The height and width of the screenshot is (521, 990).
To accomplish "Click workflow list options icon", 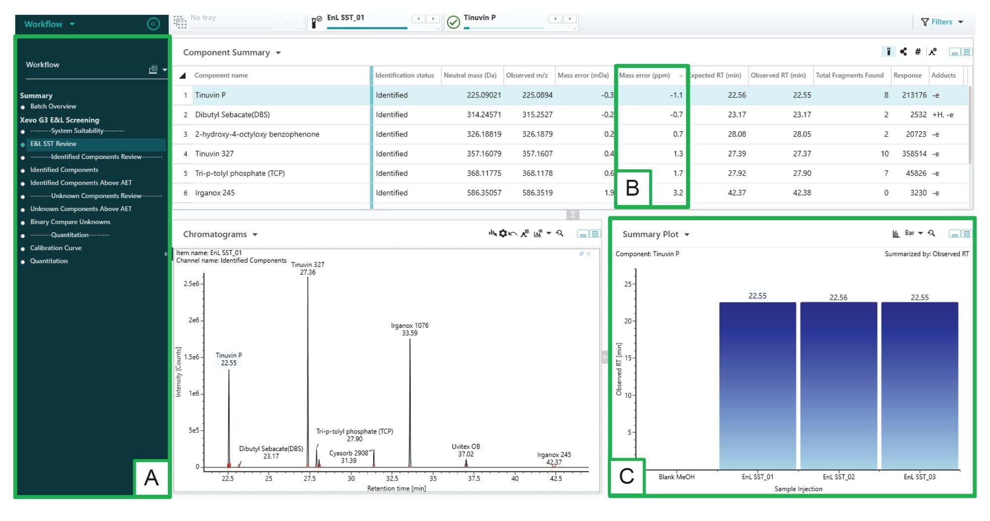I will coord(153,70).
